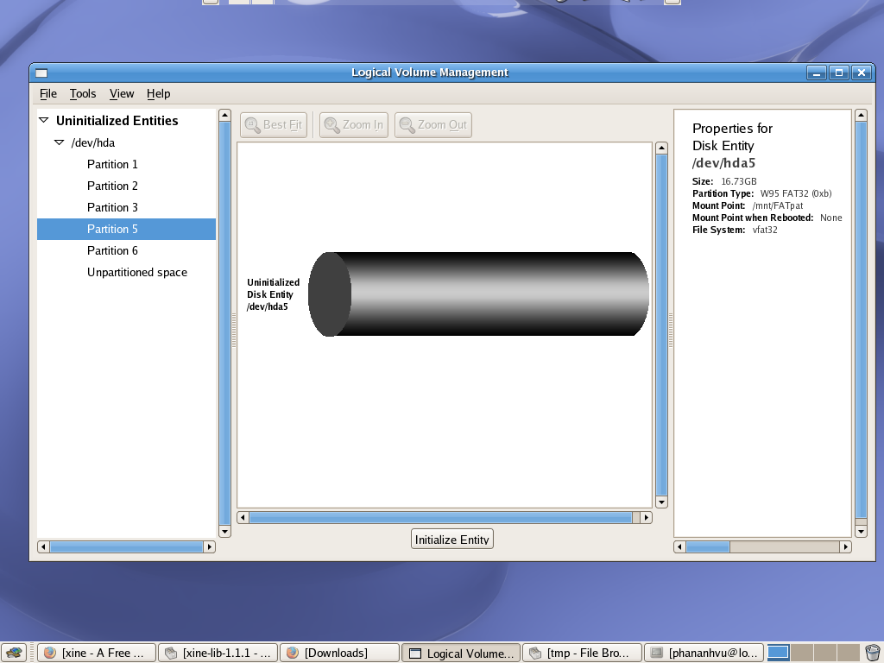
Task: Open the Trash icon in the panel
Action: point(872,653)
